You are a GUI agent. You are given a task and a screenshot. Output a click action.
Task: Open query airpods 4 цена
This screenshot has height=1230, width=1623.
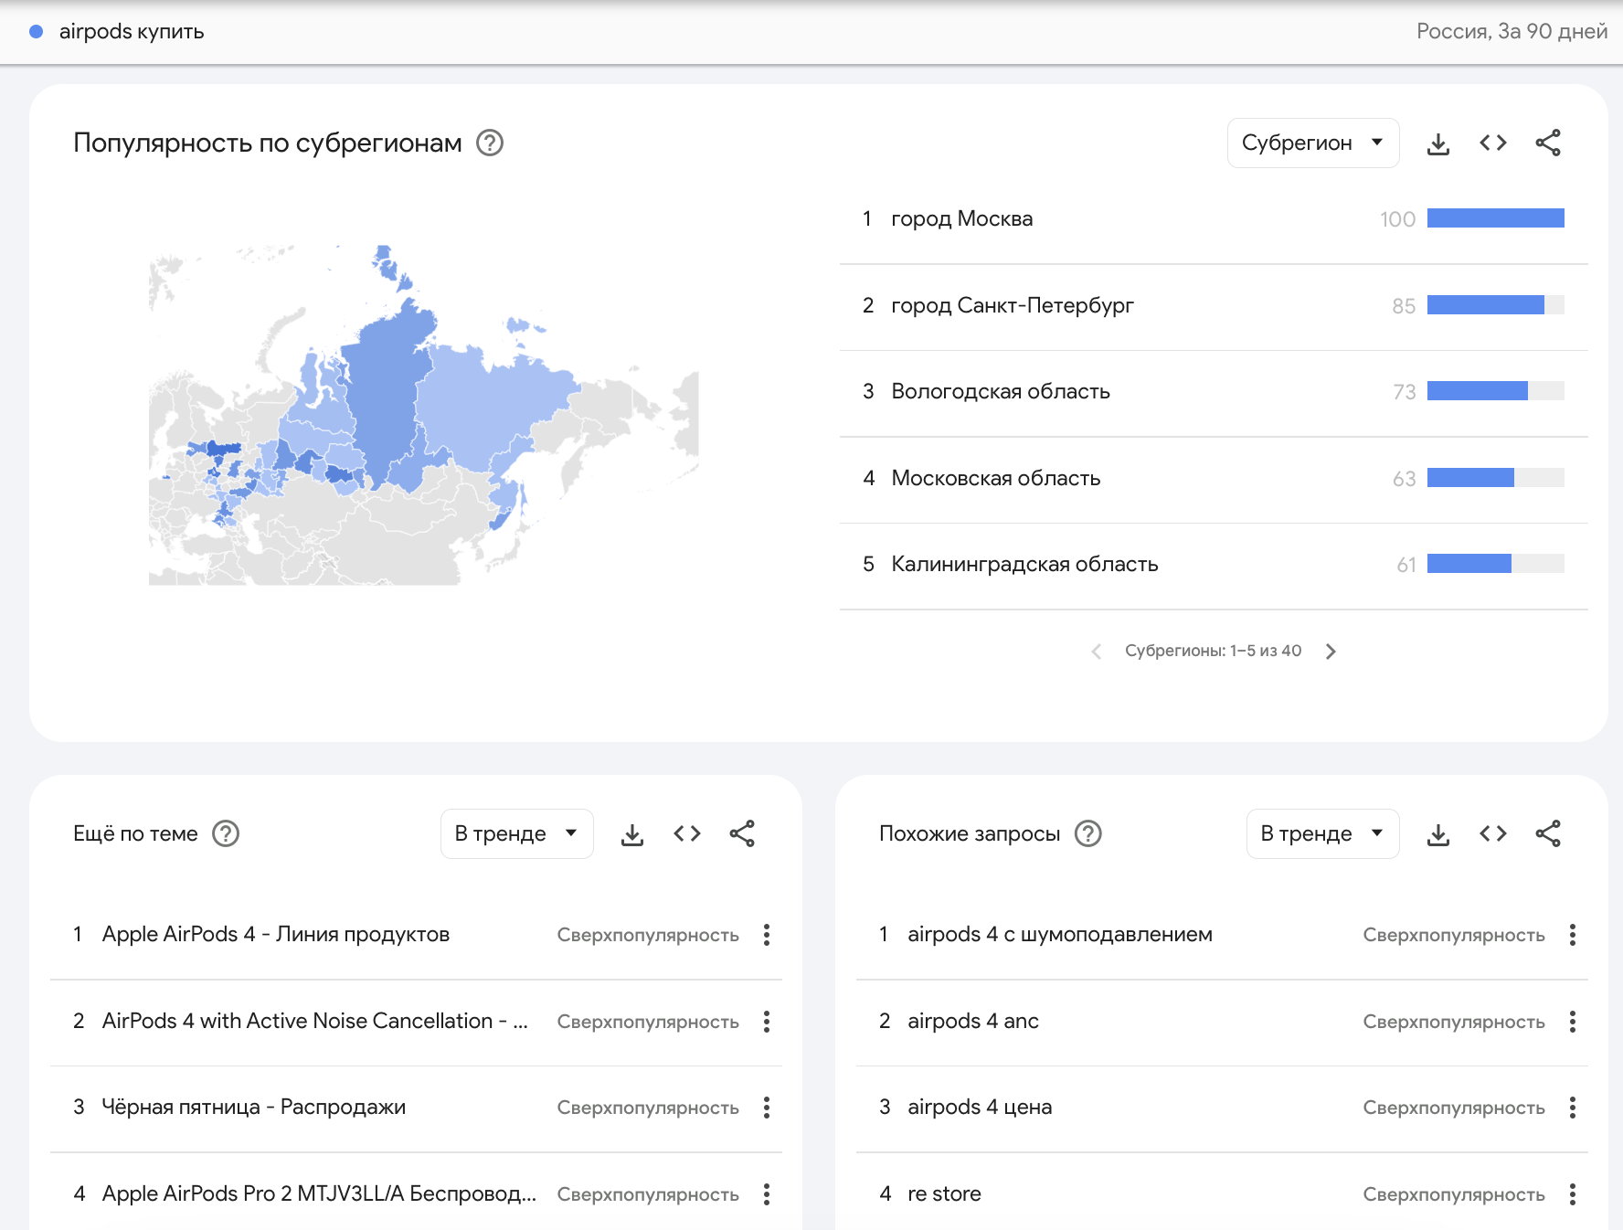pos(980,1107)
